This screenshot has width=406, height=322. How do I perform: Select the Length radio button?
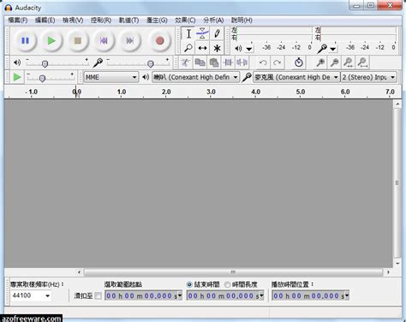[227, 284]
